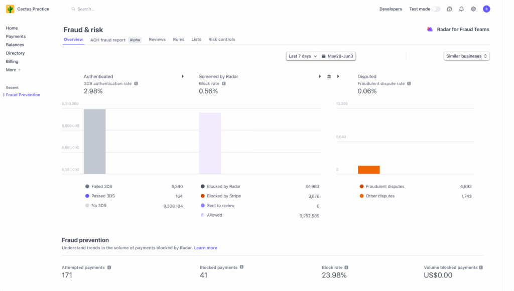
Task: Click the Fraudulent disputes value 4,893
Action: 466,187
